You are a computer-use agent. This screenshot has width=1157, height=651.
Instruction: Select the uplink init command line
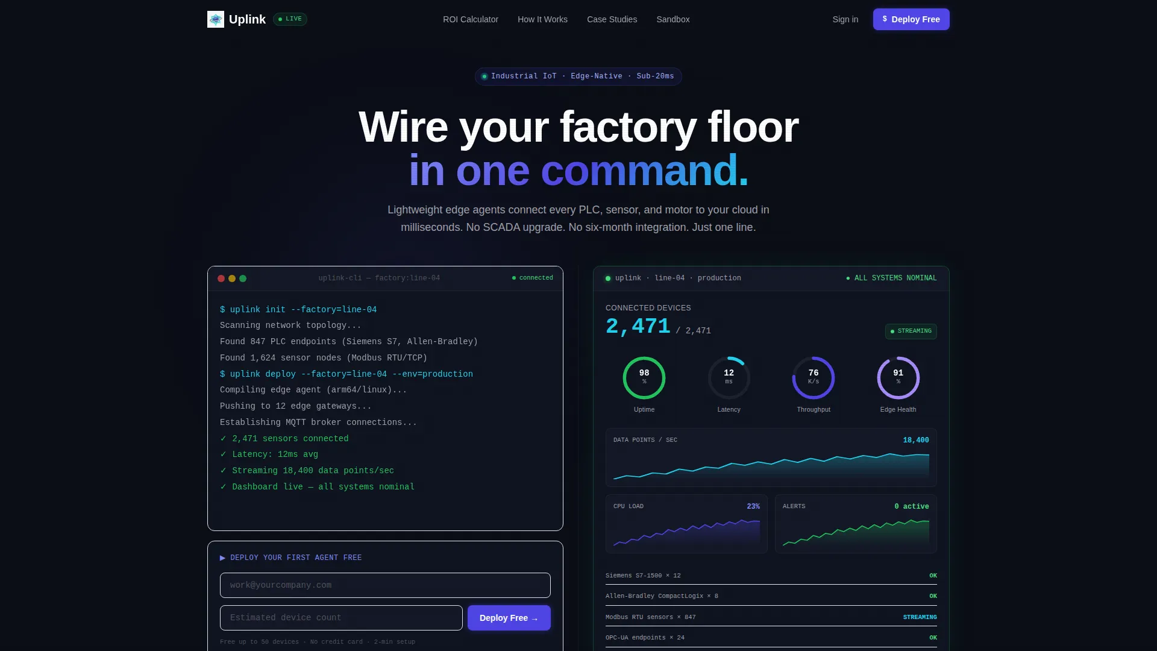click(298, 309)
